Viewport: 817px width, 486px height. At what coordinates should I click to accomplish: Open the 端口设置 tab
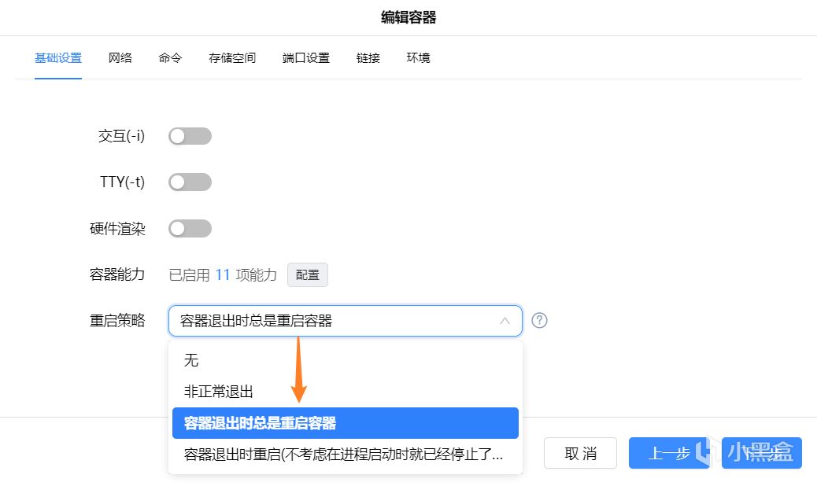click(x=306, y=58)
